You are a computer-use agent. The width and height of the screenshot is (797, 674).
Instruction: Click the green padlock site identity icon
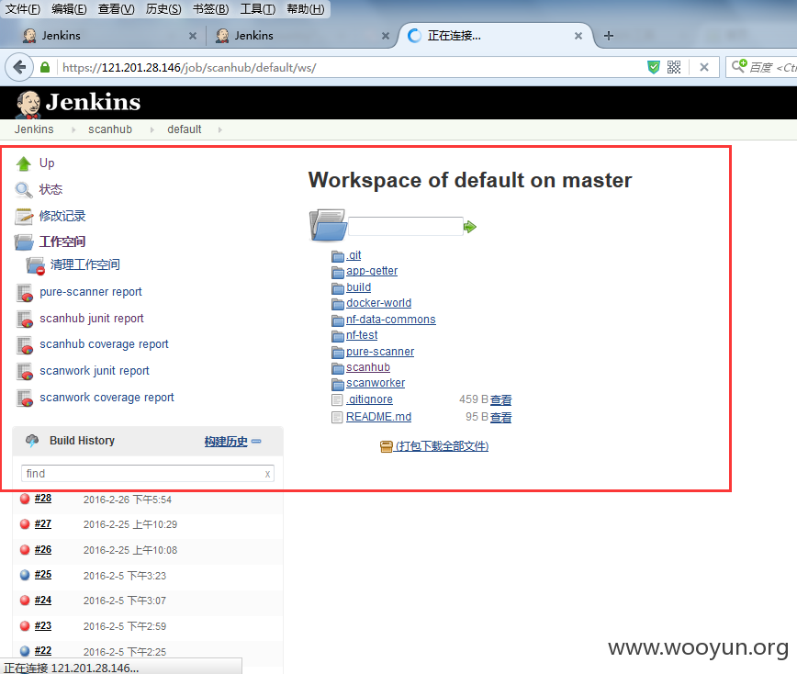(x=45, y=67)
